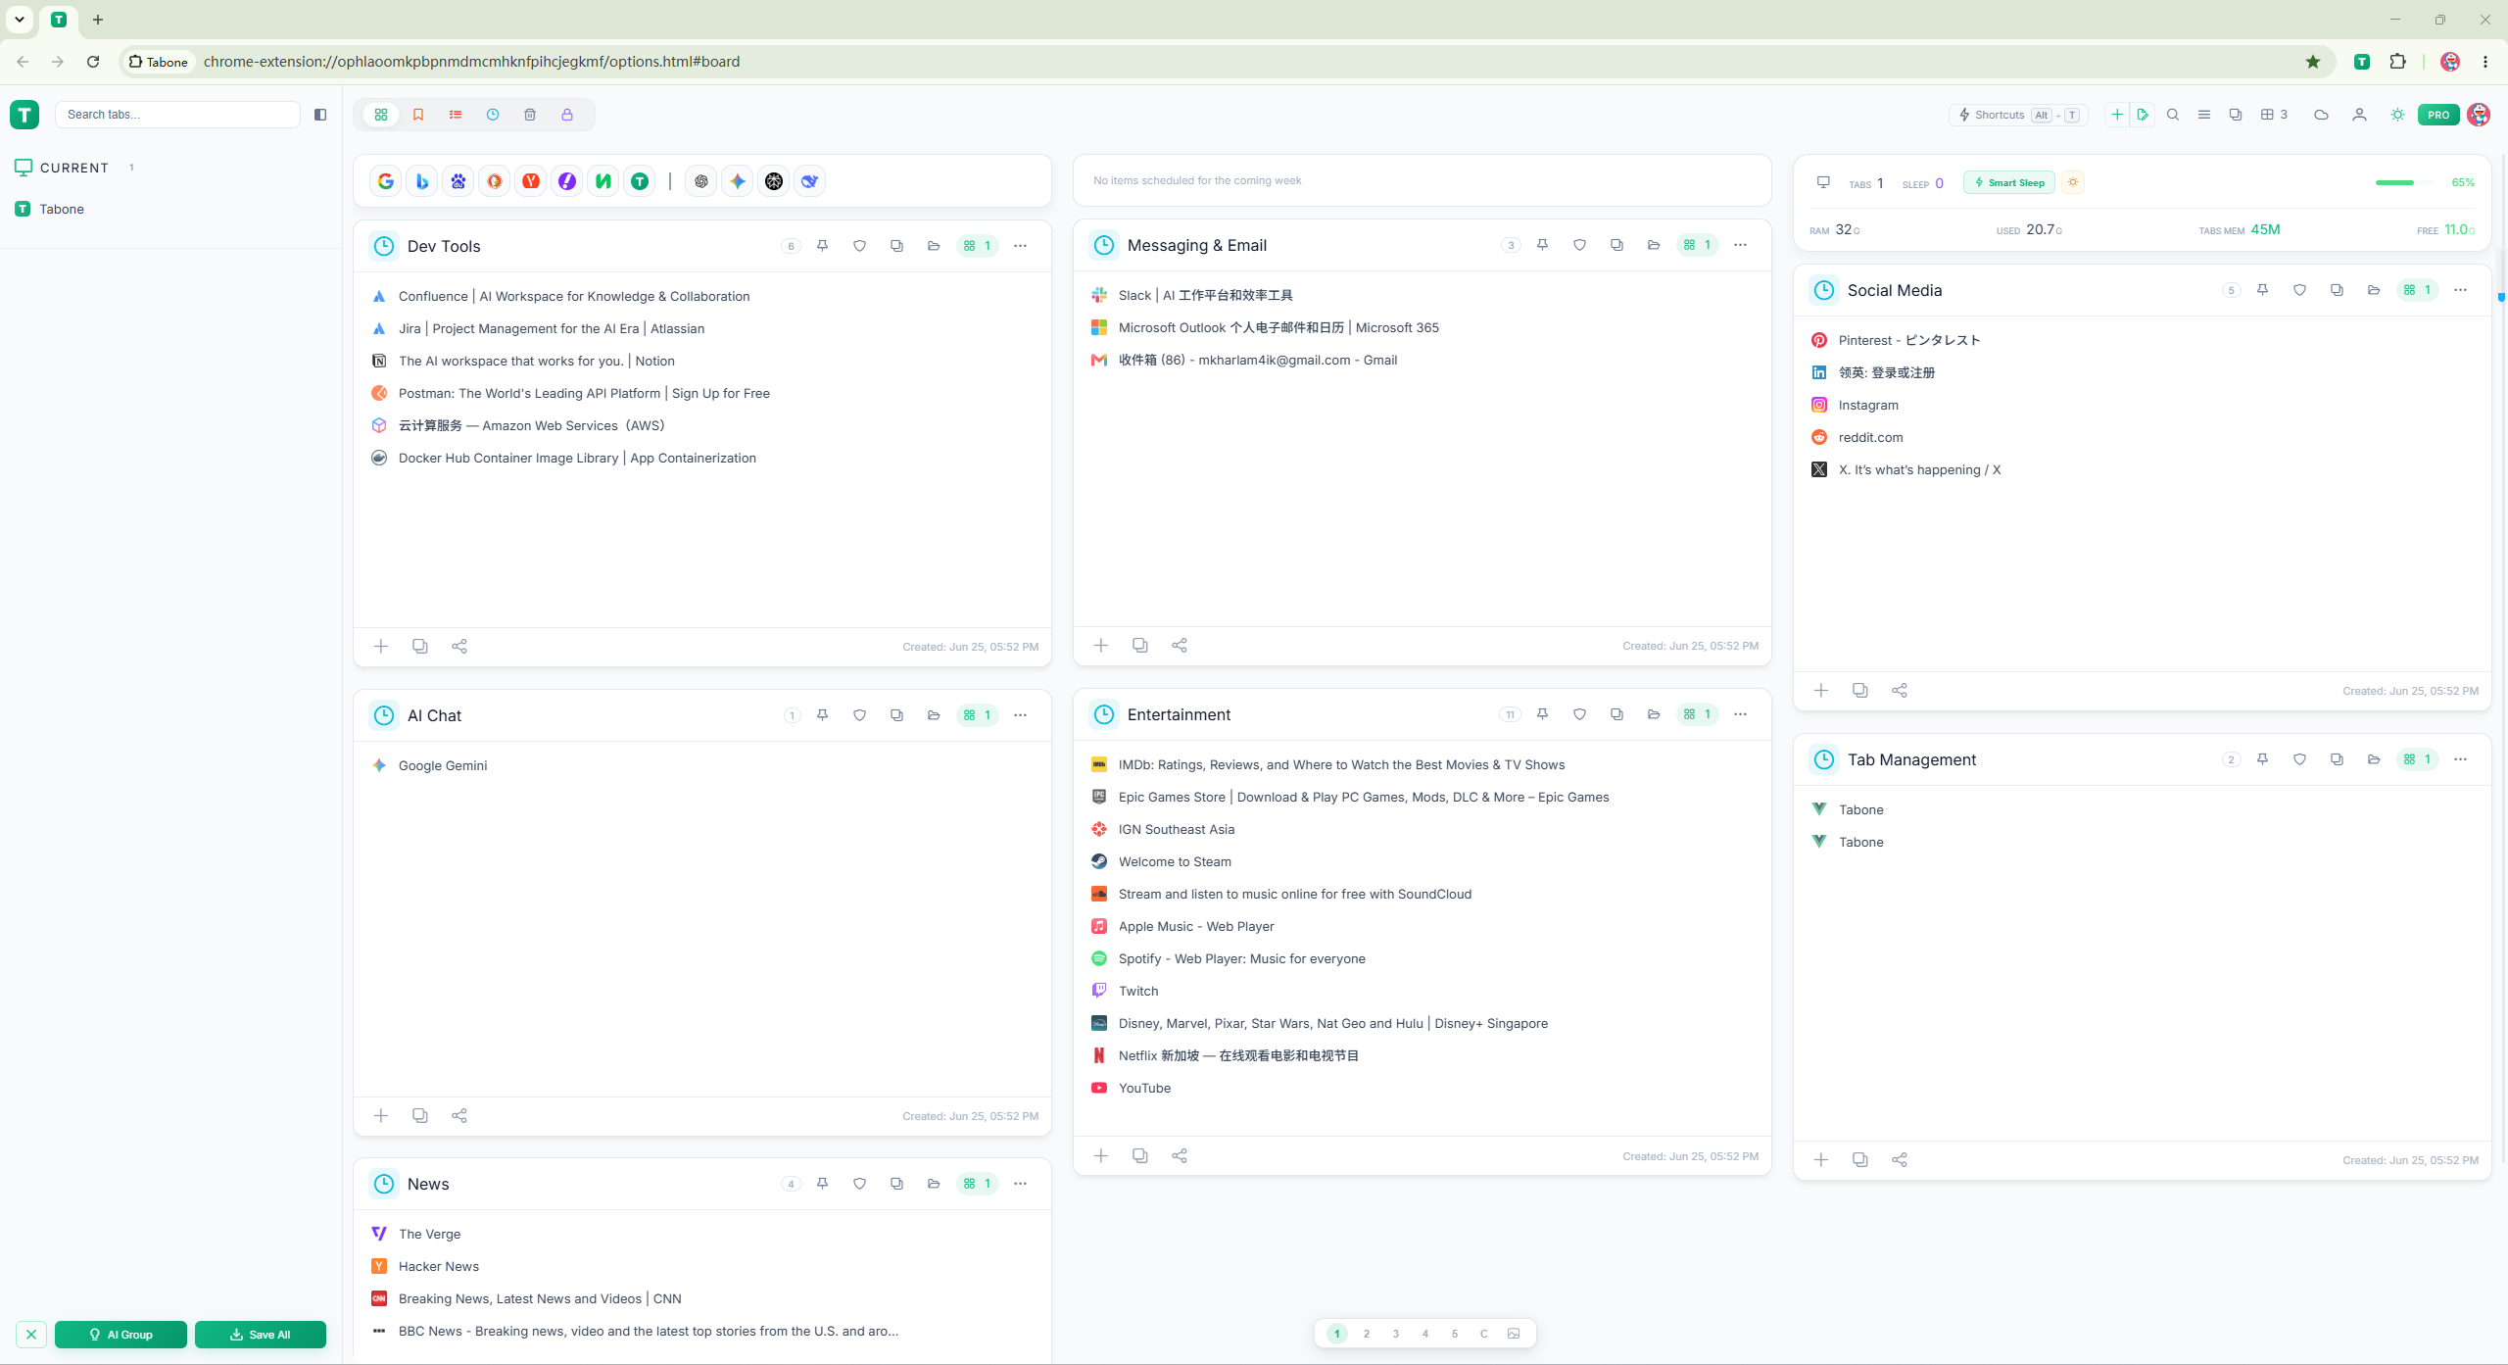Open the Google search shortcut icon

click(386, 181)
